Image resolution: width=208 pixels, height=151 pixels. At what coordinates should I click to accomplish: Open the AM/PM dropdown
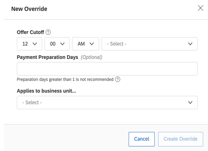(x=86, y=44)
